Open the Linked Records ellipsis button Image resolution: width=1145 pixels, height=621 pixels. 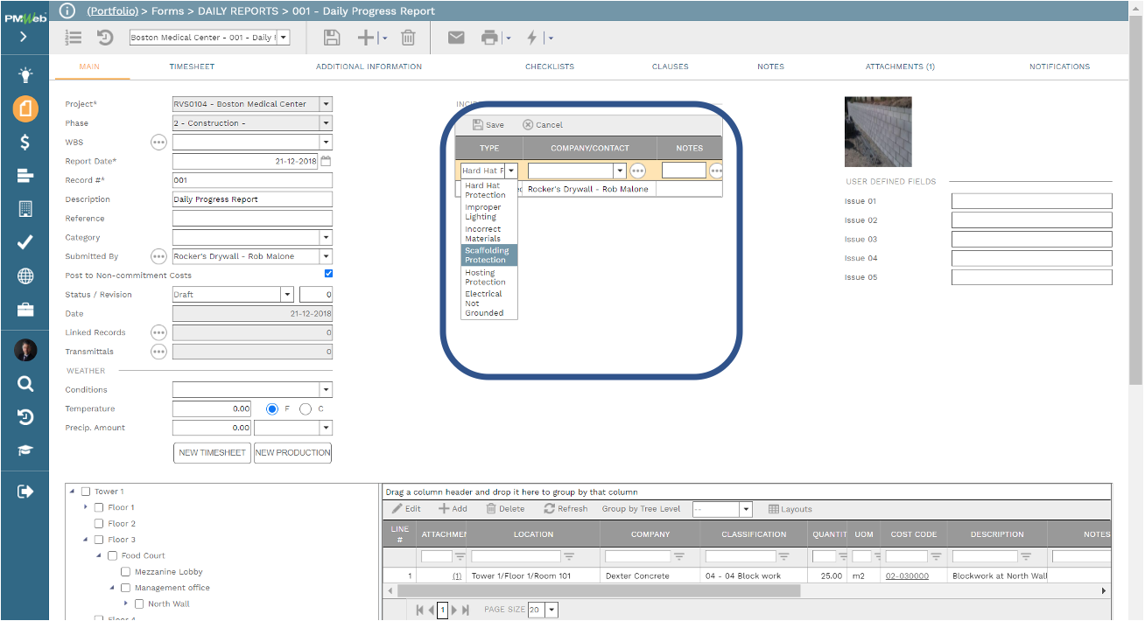tap(158, 332)
